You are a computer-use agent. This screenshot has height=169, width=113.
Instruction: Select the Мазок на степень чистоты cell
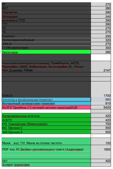point(46,141)
